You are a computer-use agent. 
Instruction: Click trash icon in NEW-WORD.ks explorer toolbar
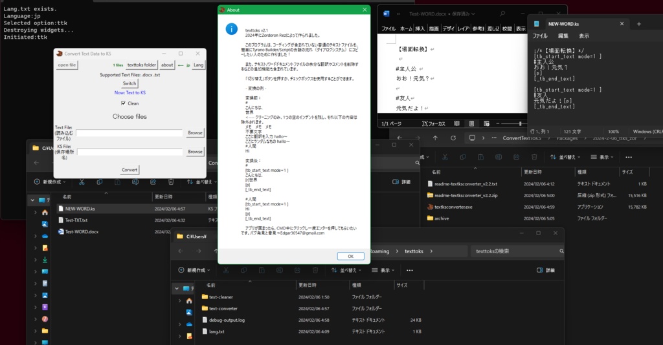[171, 182]
